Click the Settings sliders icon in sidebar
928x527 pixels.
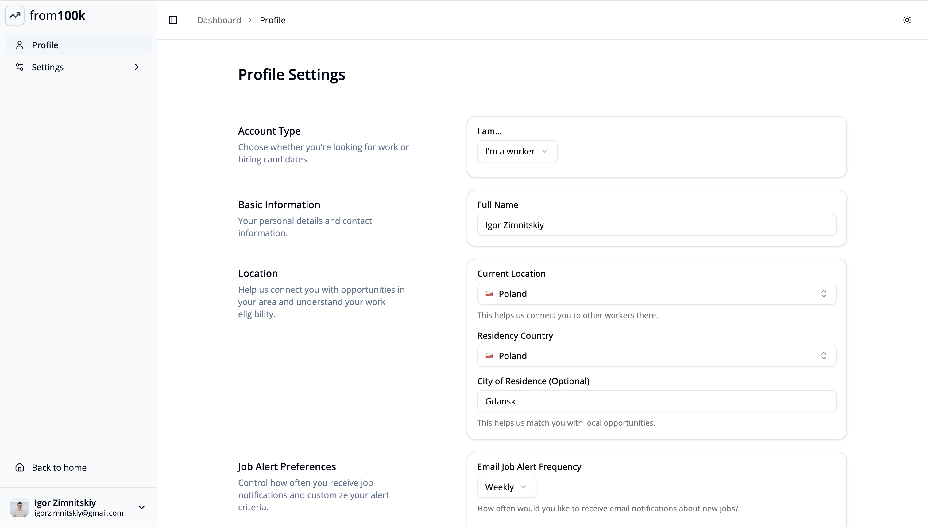coord(20,67)
